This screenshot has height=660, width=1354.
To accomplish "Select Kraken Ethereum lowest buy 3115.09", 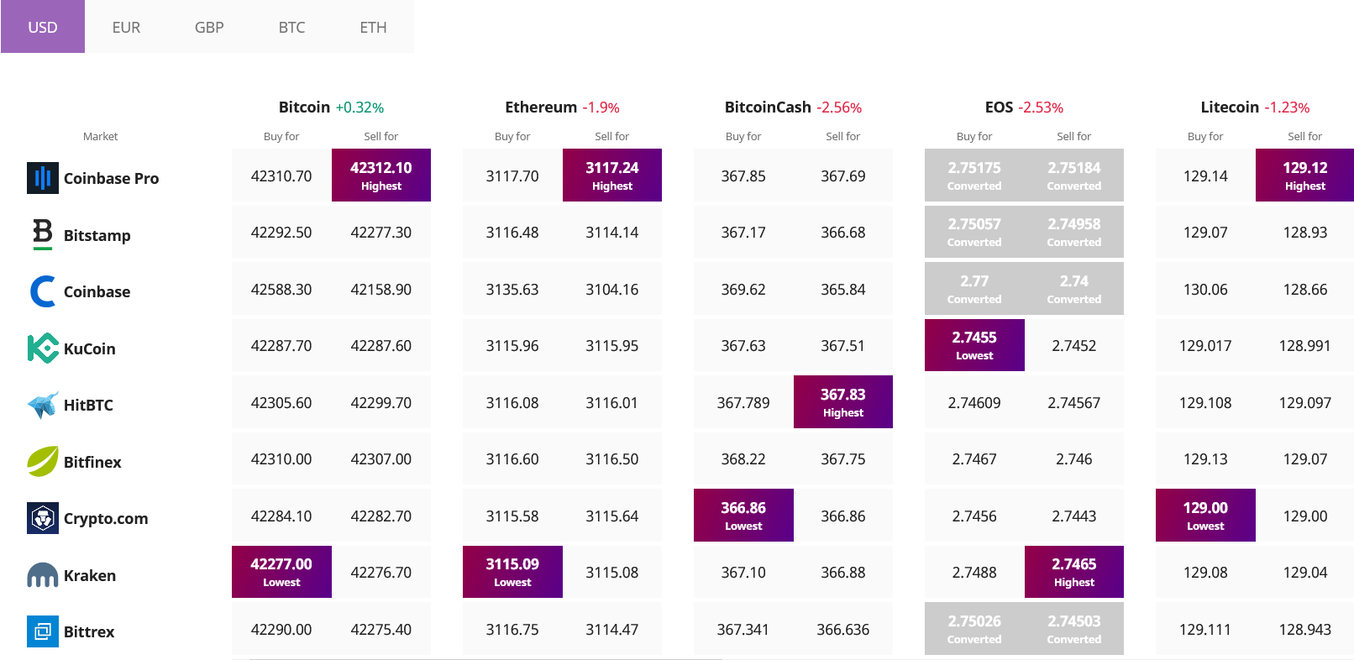I will point(512,572).
